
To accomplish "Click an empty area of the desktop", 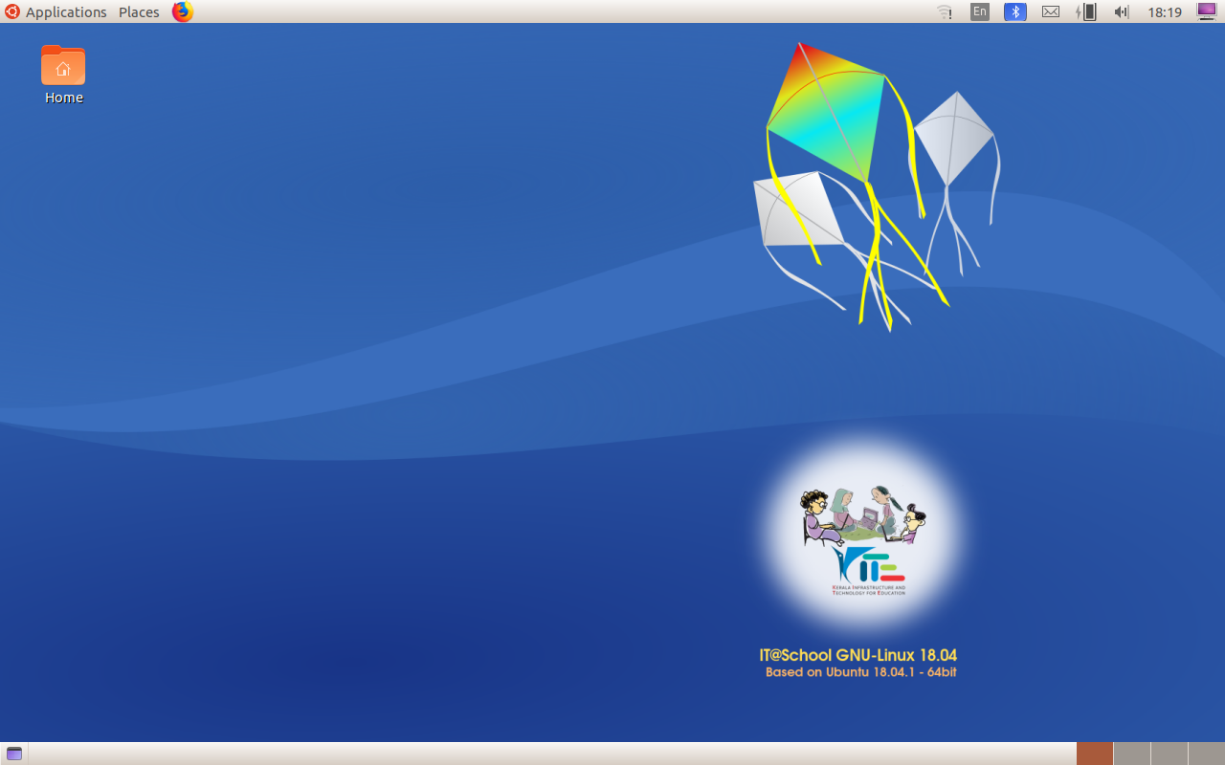I will coord(383,382).
